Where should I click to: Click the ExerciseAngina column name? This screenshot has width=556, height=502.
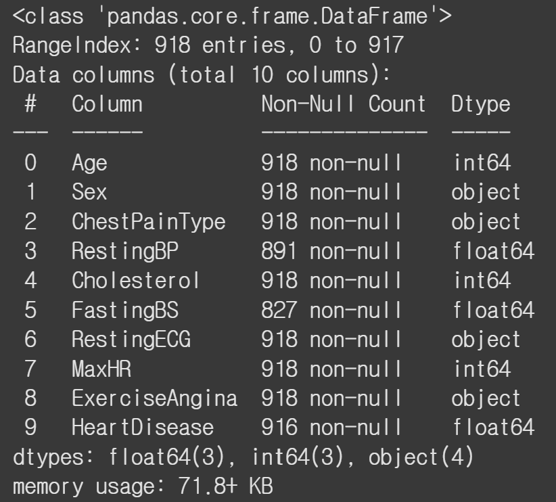tap(155, 398)
